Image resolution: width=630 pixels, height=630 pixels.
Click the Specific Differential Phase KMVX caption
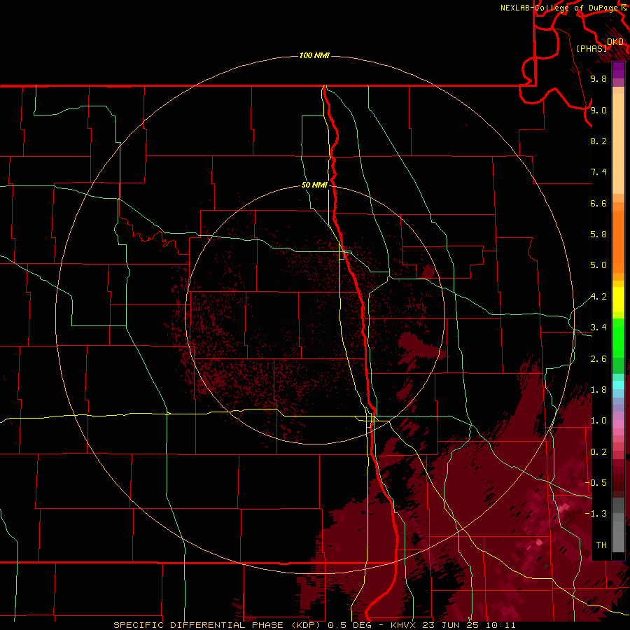click(314, 625)
